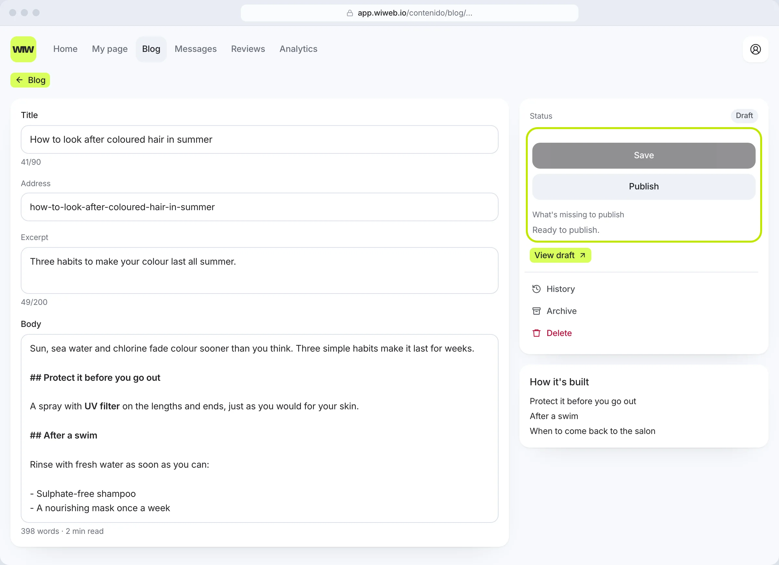Save the blog post

click(x=643, y=155)
